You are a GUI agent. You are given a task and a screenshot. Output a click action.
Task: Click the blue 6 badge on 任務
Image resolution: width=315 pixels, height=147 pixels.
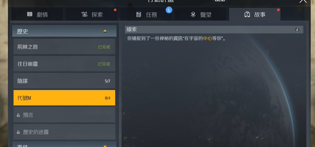tap(169, 10)
